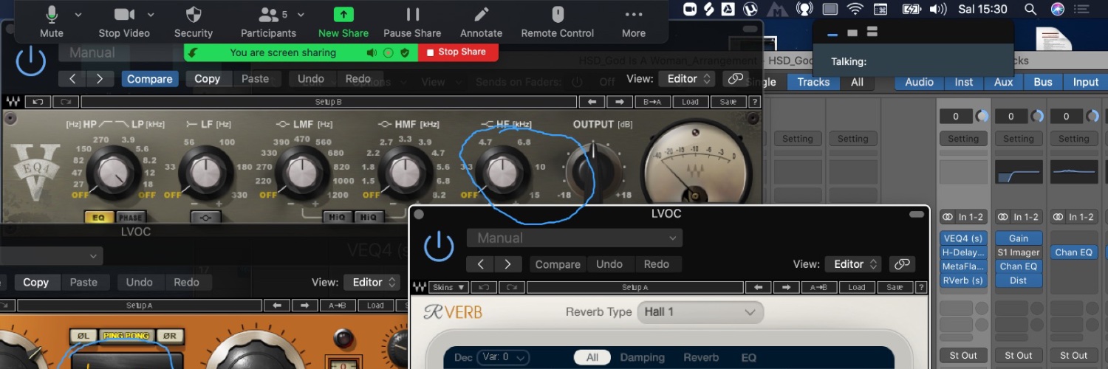Open the Dec Var: 0 dropdown in RVerb
Image resolution: width=1108 pixels, height=369 pixels.
tap(503, 358)
